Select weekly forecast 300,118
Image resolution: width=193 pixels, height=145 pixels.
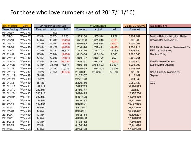pyautogui.click(x=41, y=93)
